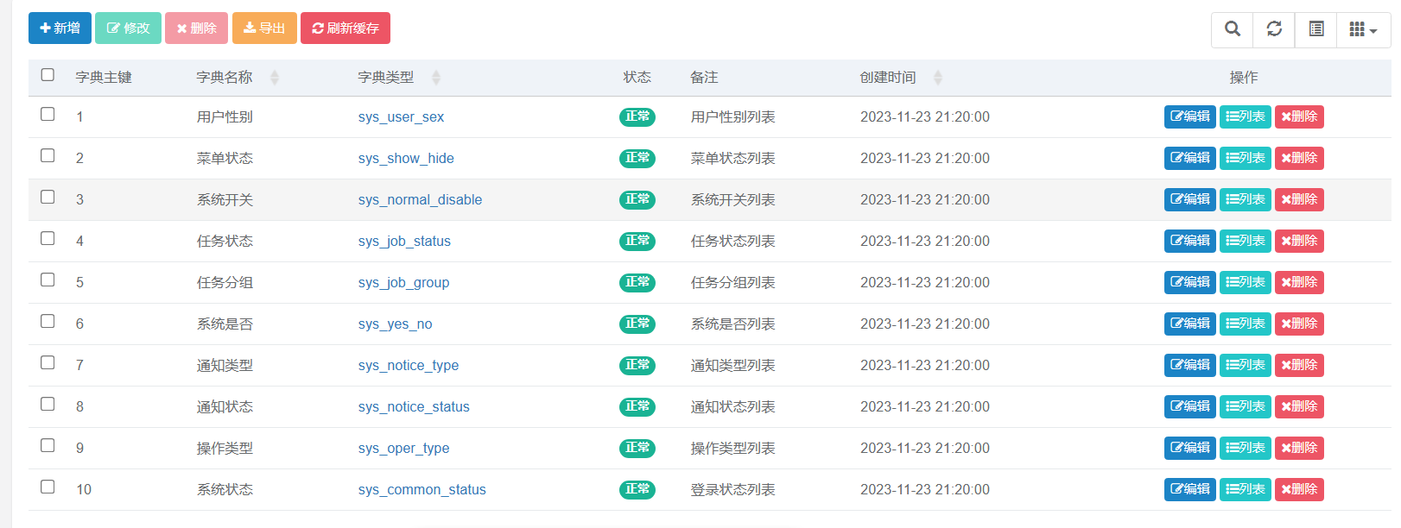Viewport: 1401px width, 528px height.
Task: Open the sys_common_status link
Action: pyautogui.click(x=422, y=489)
